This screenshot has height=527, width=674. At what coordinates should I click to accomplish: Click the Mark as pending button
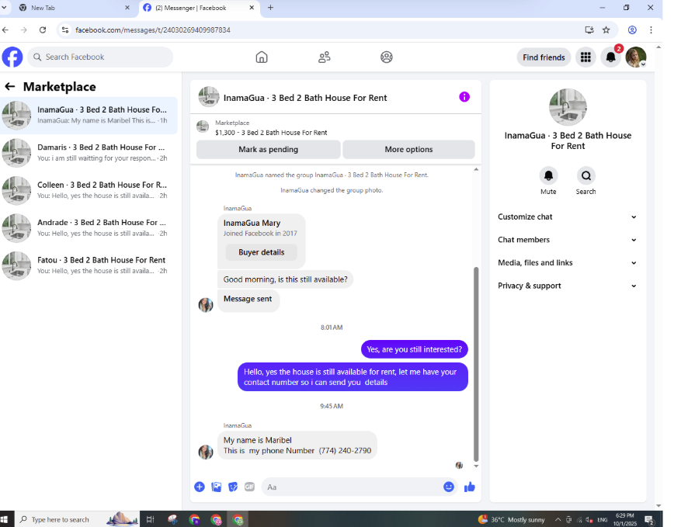pos(268,150)
